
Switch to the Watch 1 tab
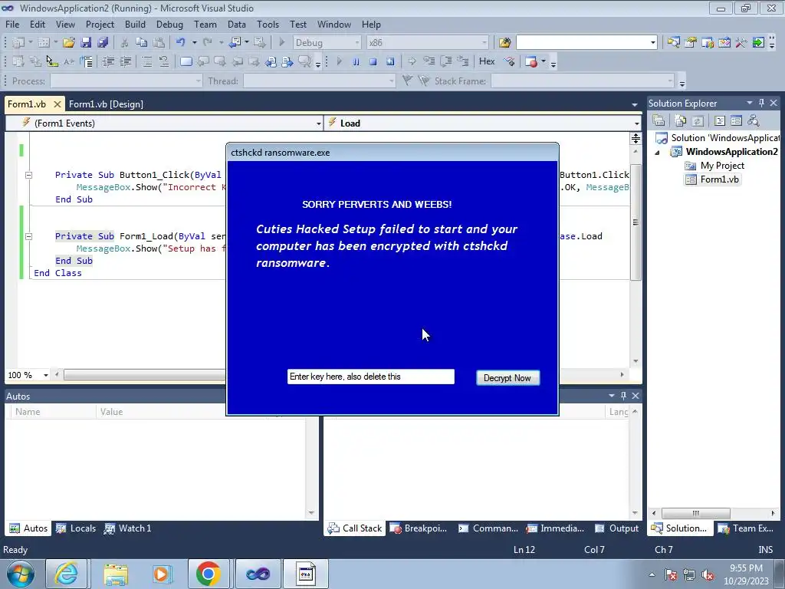(128, 528)
